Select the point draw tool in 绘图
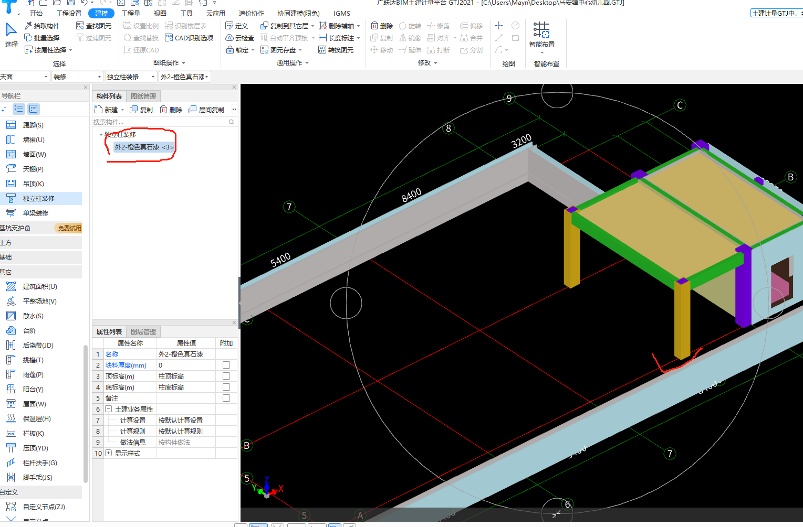The image size is (803, 527). pos(498,26)
